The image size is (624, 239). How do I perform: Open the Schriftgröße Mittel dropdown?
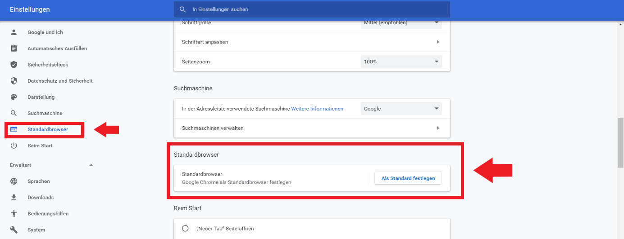[401, 23]
